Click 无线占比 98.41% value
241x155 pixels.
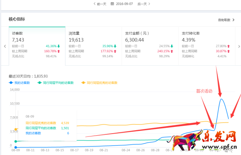click(51, 56)
